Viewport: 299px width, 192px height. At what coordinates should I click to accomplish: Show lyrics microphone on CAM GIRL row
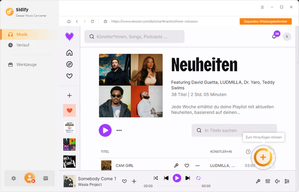pyautogui.click(x=176, y=166)
